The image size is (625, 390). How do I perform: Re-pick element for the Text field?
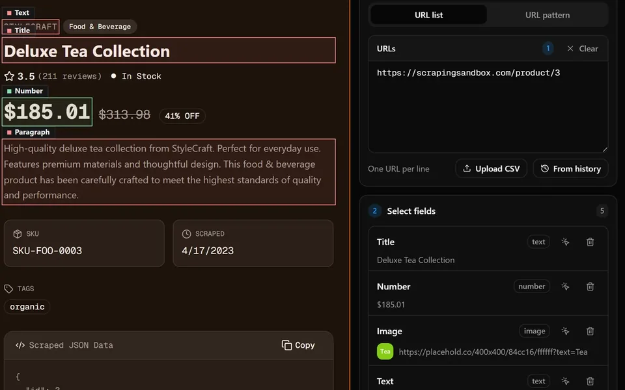point(565,381)
